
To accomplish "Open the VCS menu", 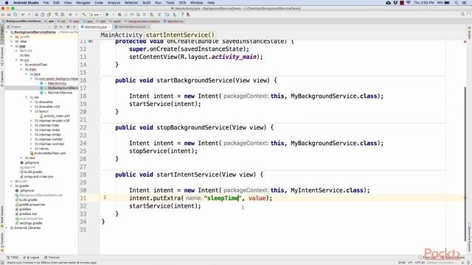I will (x=182, y=3).
